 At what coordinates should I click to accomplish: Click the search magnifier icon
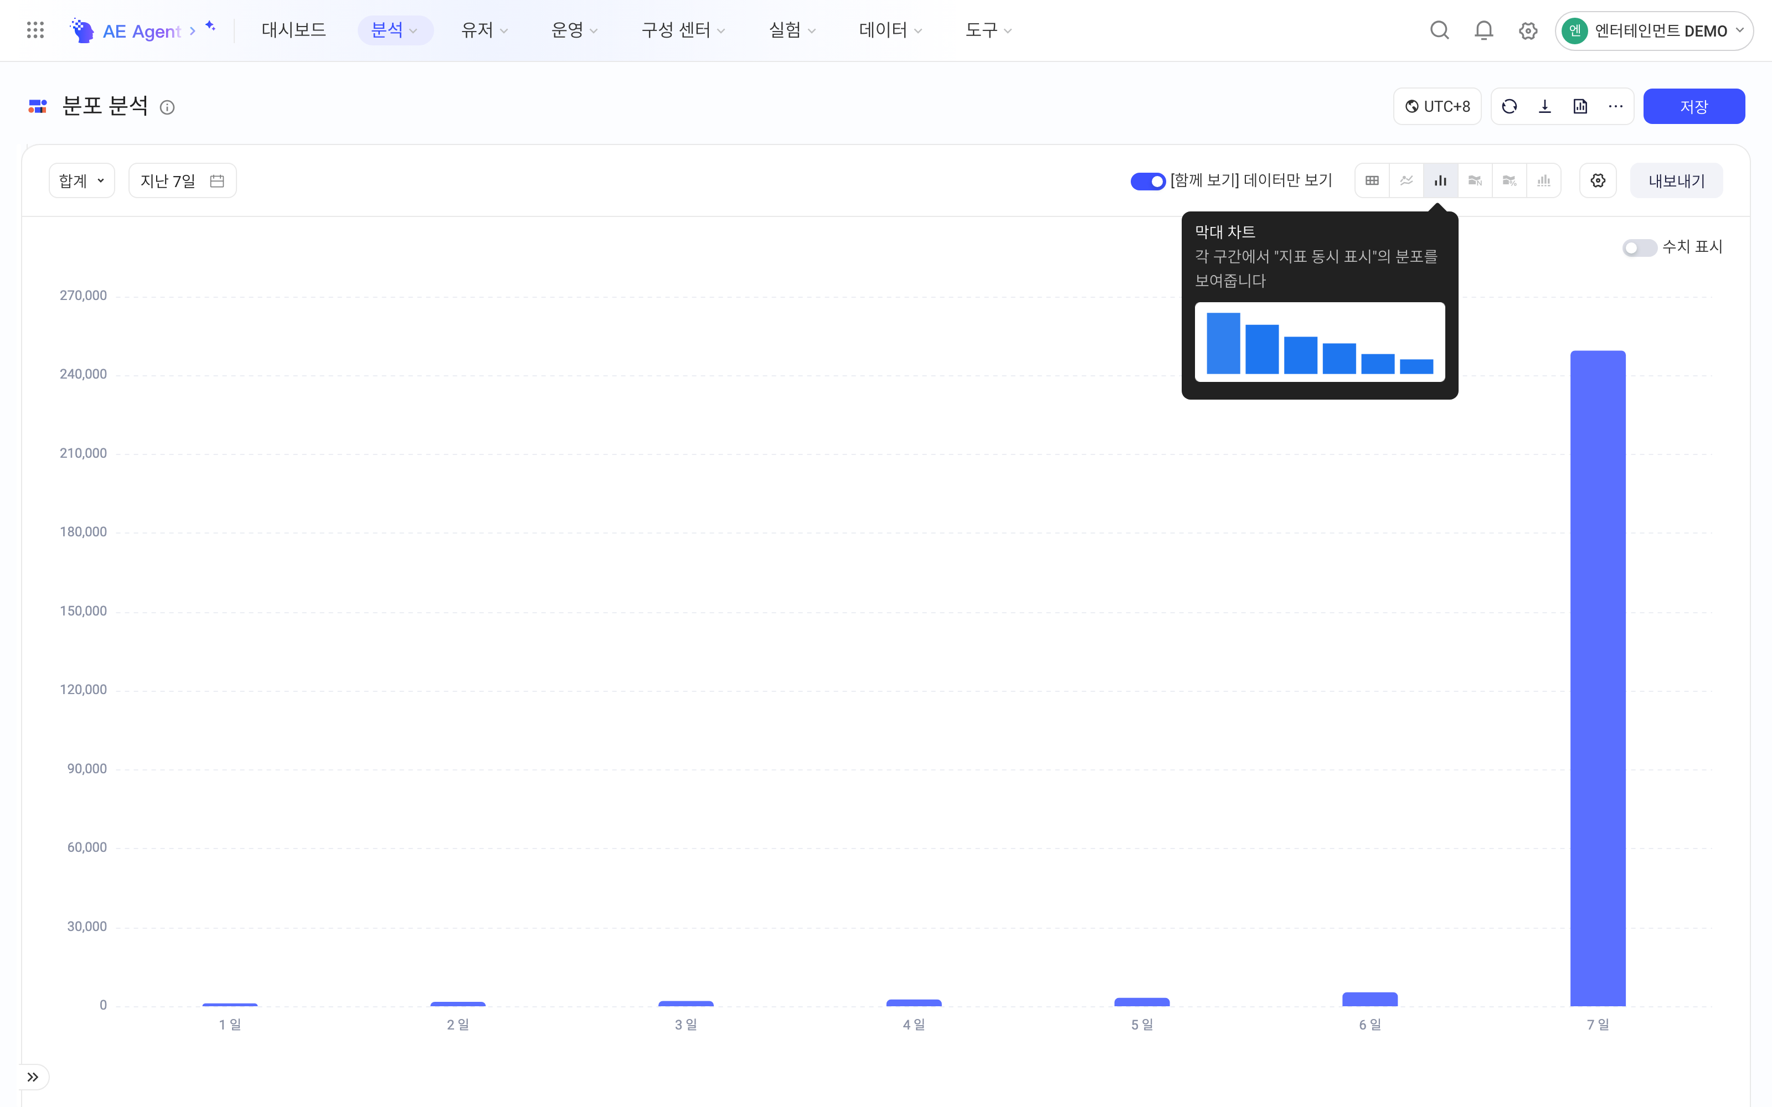pos(1440,30)
